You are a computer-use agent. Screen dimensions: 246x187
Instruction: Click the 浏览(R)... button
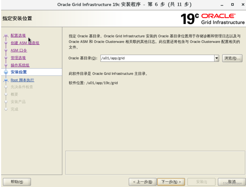[x=232, y=58]
